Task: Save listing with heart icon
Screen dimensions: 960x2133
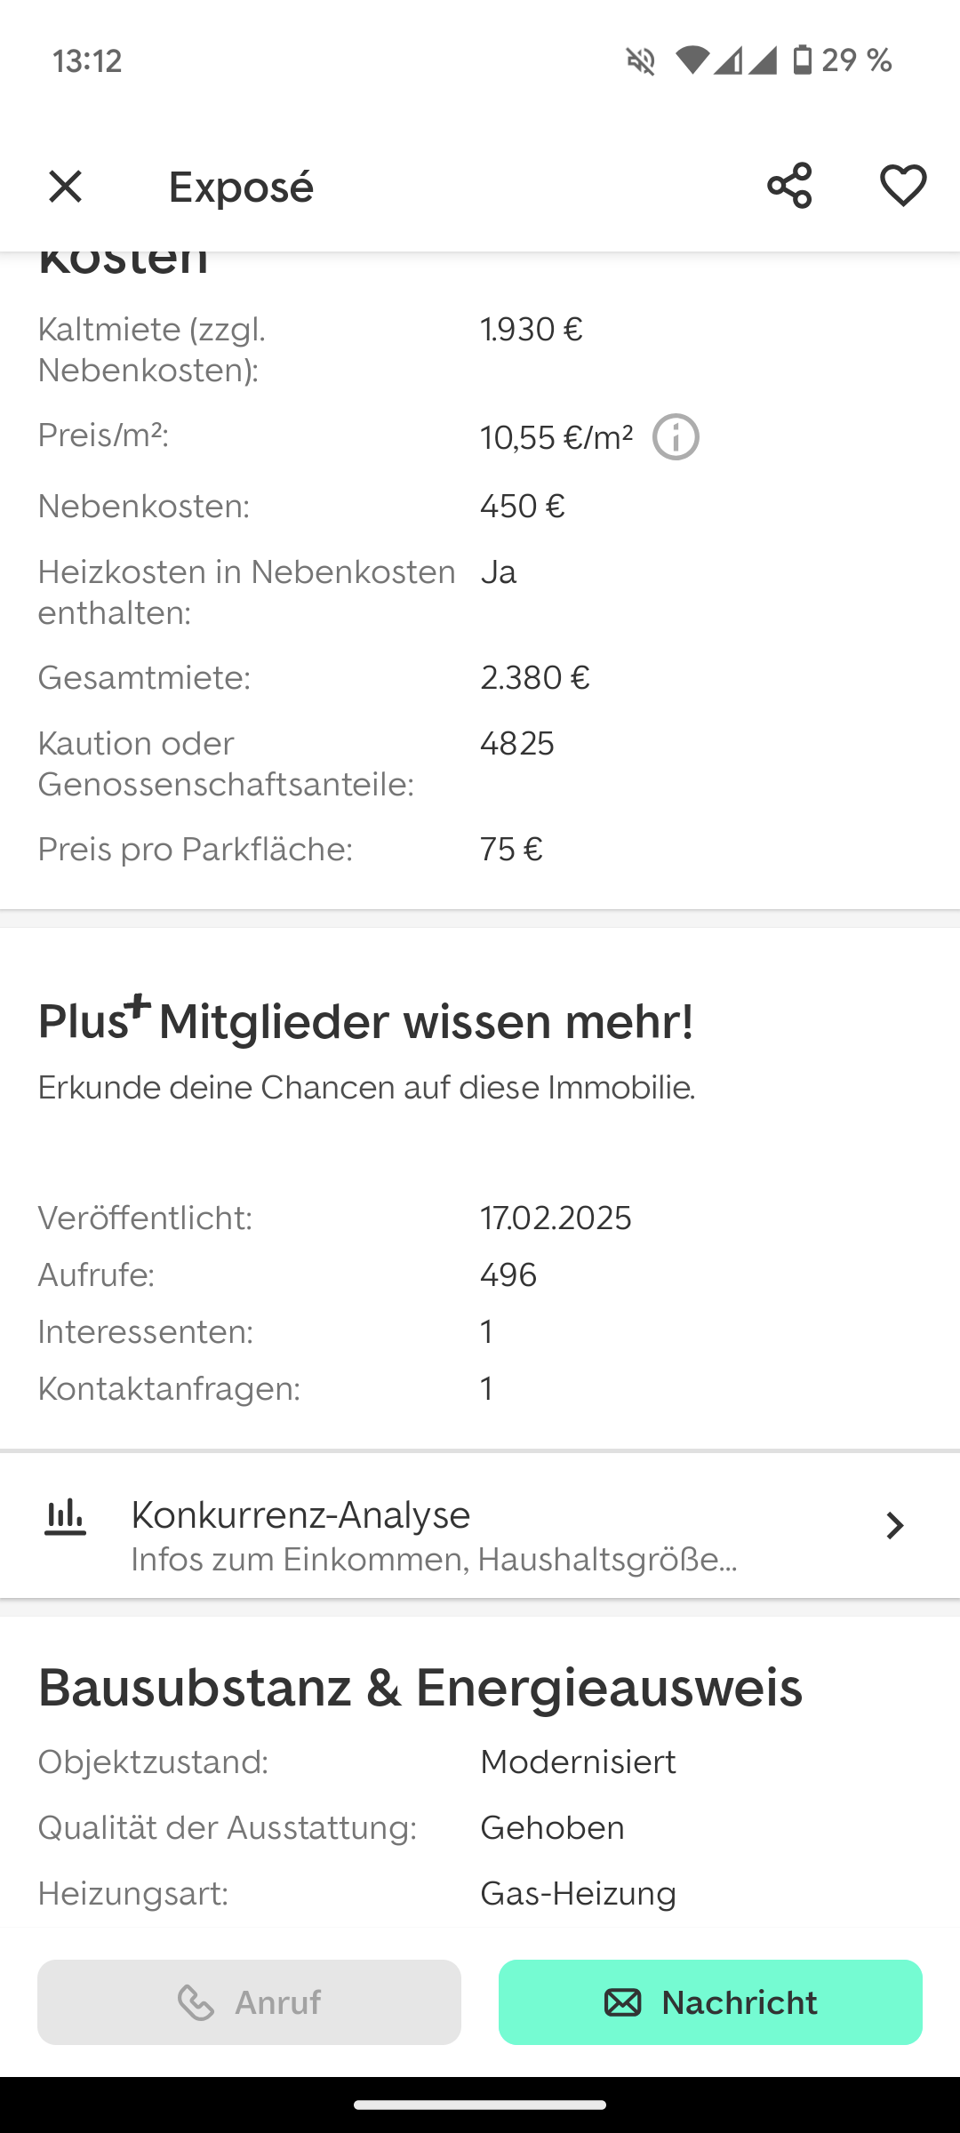Action: coord(903,186)
